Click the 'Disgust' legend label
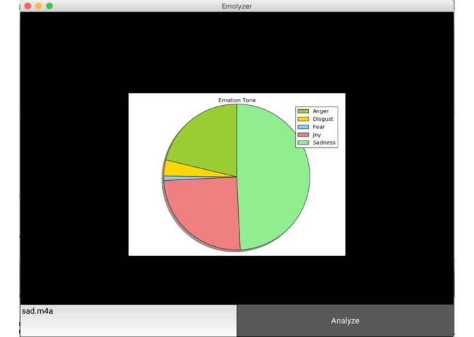 (x=323, y=119)
